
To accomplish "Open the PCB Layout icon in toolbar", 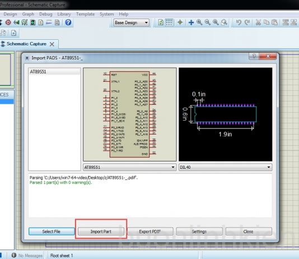I will [x=8, y=22].
